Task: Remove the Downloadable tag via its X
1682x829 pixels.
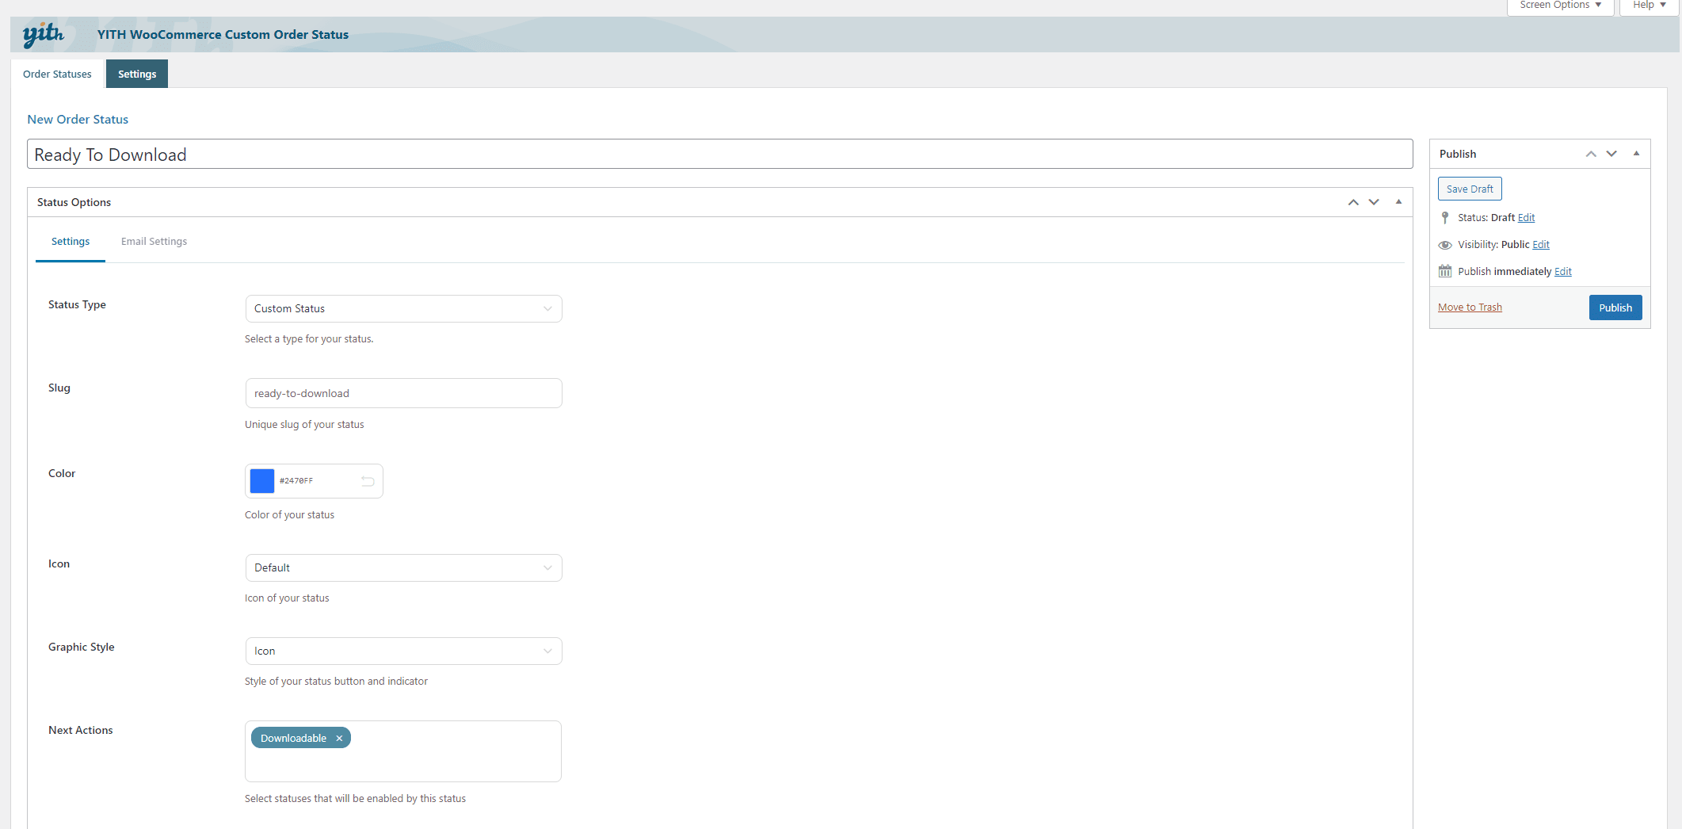Action: pyautogui.click(x=338, y=738)
